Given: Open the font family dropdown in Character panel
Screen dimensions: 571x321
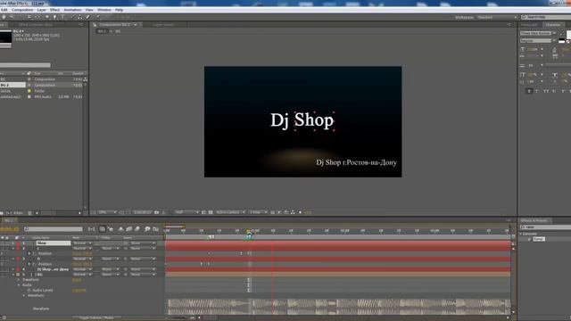Looking at the screenshot, I should click(537, 33).
